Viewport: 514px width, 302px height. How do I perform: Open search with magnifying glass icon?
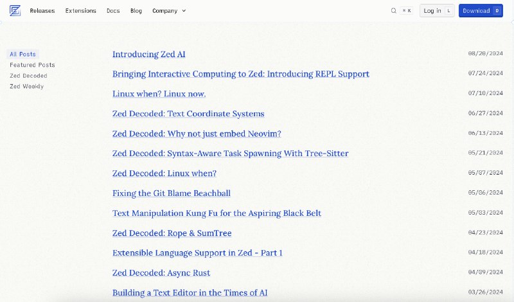coord(393,11)
